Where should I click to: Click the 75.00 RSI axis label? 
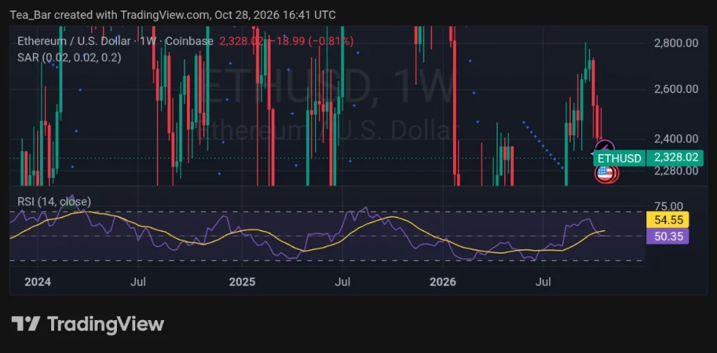[668, 207]
